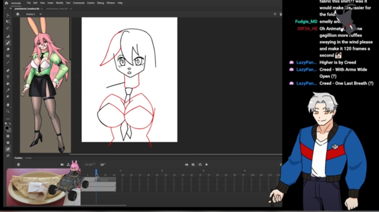The image size is (379, 212).
Task: Open the Commands menu
Action: pos(79,3)
